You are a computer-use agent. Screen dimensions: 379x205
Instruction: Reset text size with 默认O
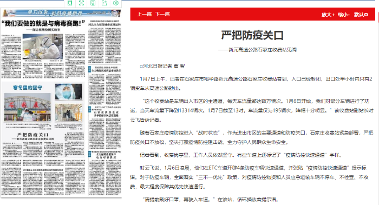pos(361,15)
